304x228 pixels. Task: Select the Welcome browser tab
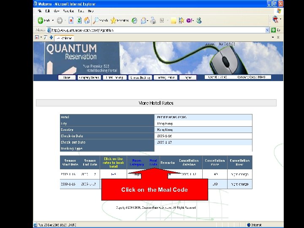coord(64,38)
